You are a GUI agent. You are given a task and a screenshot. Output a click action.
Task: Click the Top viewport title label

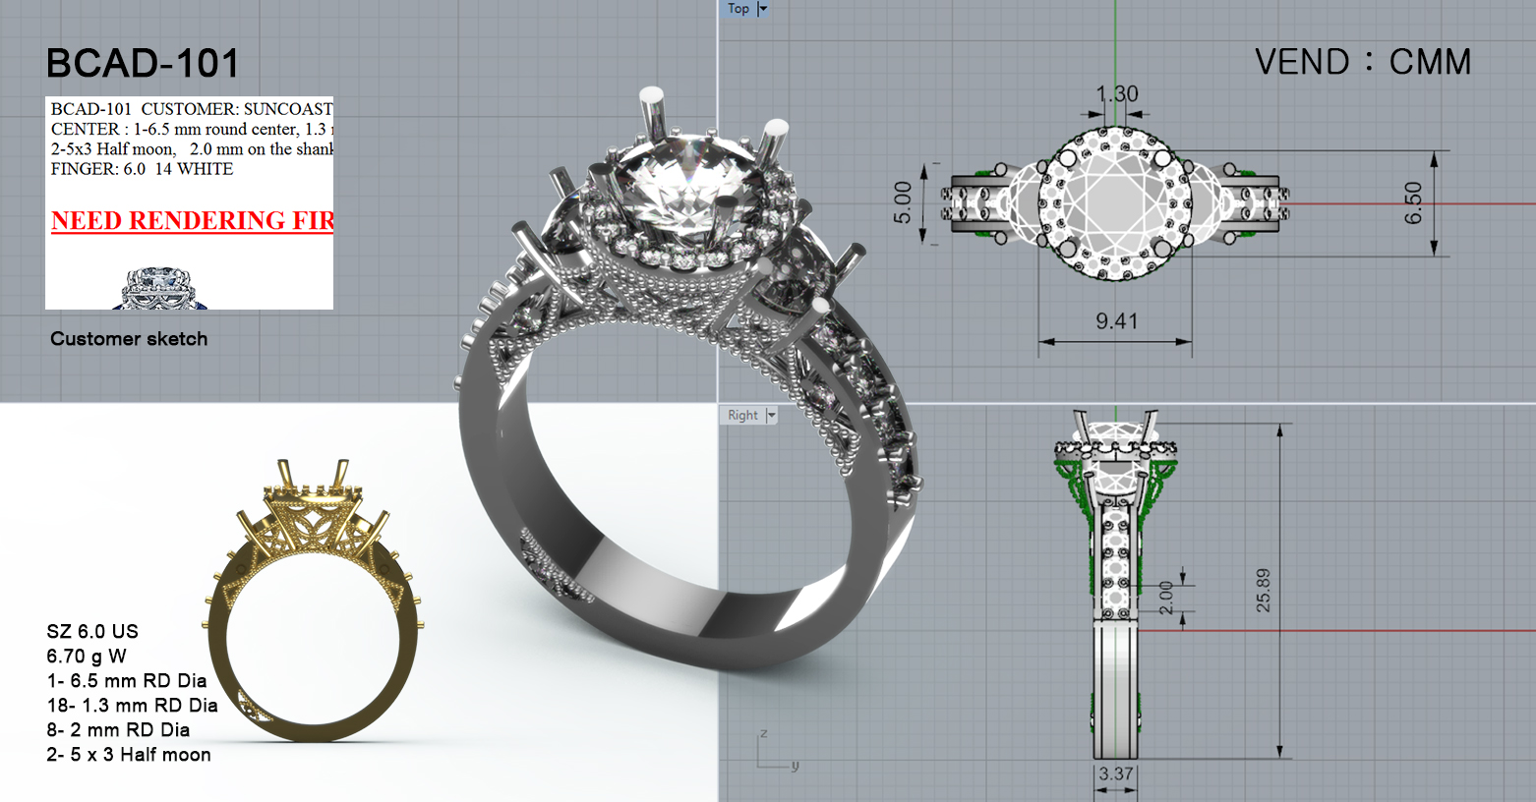(x=738, y=9)
